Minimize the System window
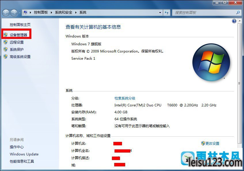The height and width of the screenshot is (171, 244). [x=217, y=3]
